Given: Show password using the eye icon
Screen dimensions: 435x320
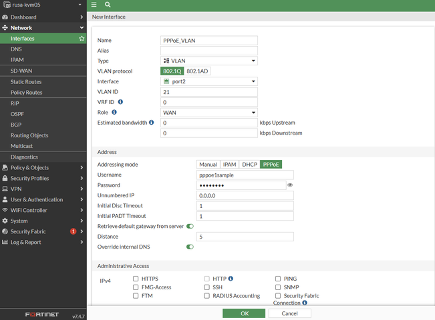Looking at the screenshot, I should coord(290,185).
